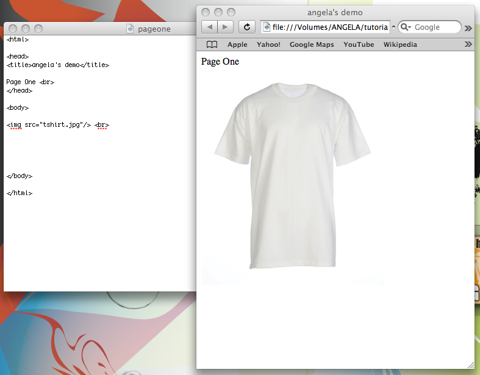Click the browser window resize handle

pyautogui.click(x=470, y=365)
